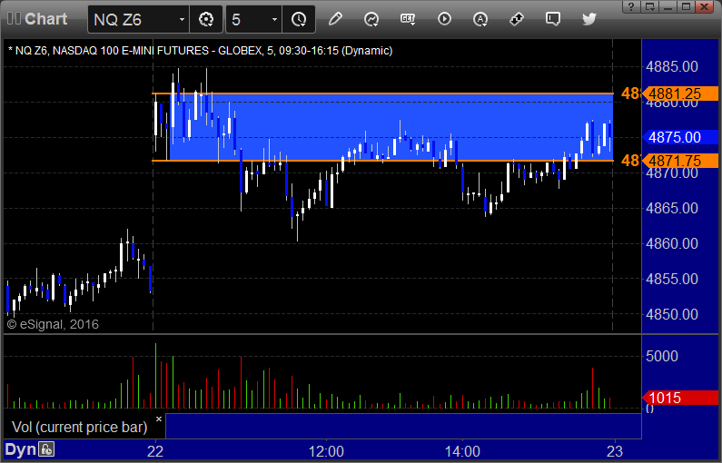Image resolution: width=722 pixels, height=463 pixels.
Task: Select the lower orange horizontal line at 4871.75
Action: point(382,161)
